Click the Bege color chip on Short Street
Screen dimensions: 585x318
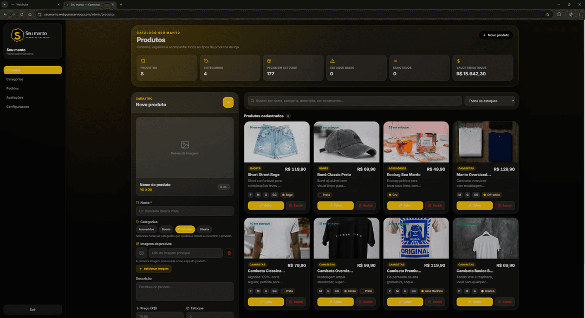point(287,195)
